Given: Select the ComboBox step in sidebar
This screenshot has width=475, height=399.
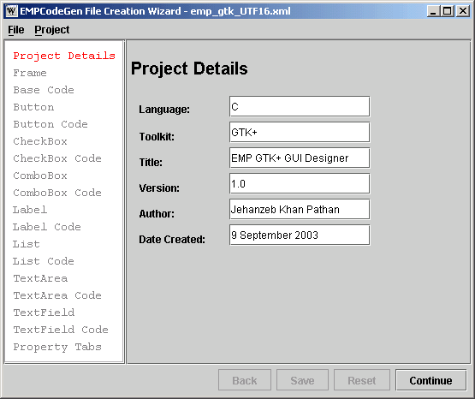Looking at the screenshot, I should point(40,176).
